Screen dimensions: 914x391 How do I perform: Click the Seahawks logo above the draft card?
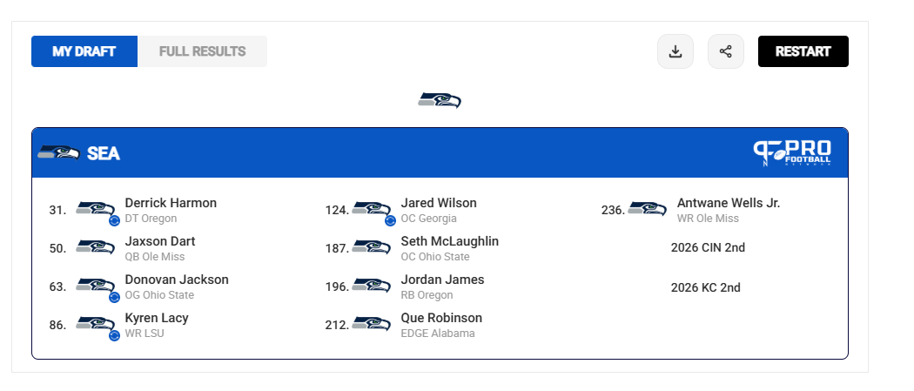(440, 100)
